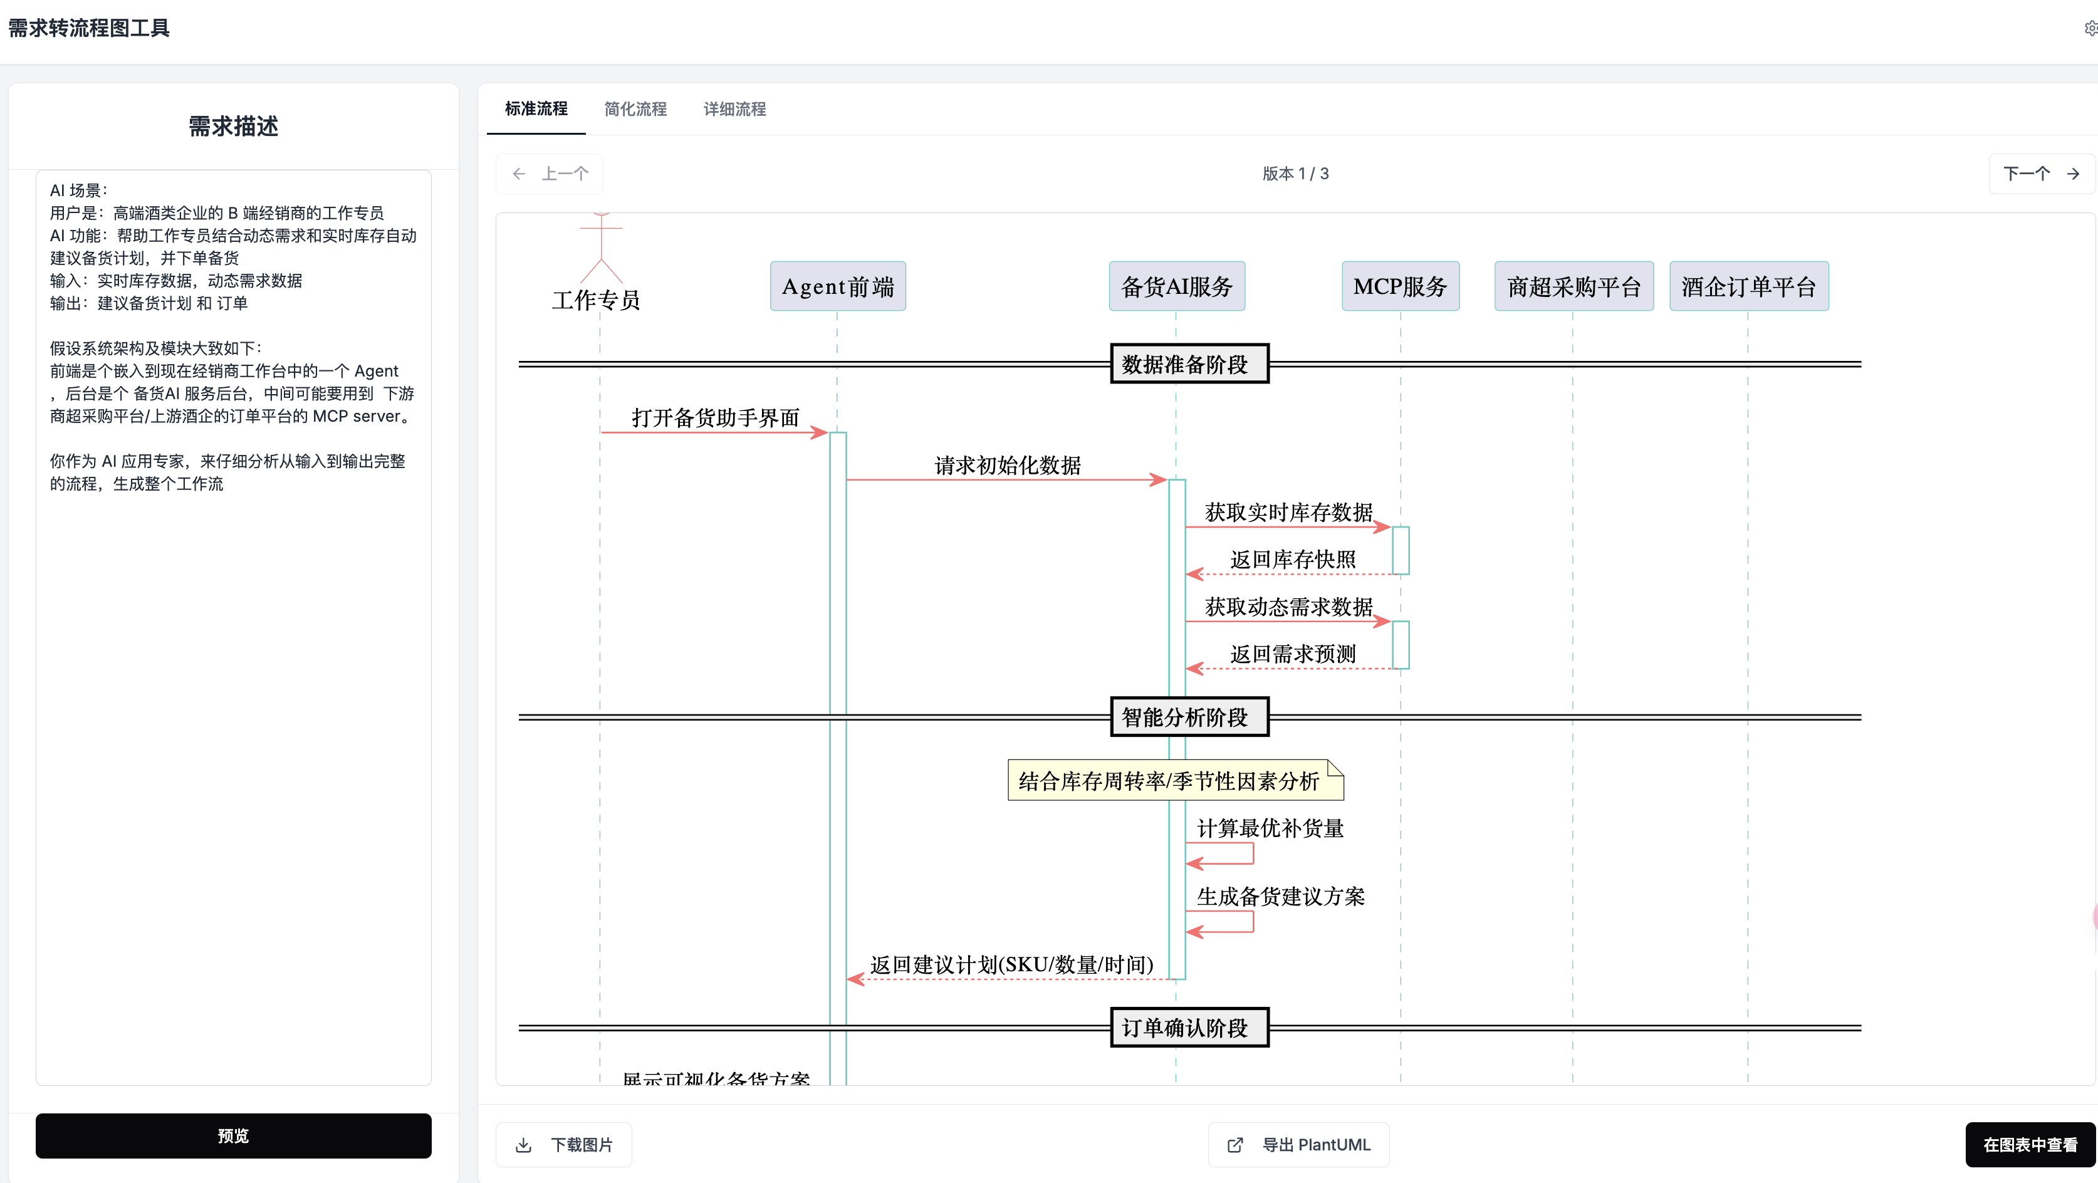2098x1183 pixels.
Task: Click the 下载图片 button label
Action: 582,1145
